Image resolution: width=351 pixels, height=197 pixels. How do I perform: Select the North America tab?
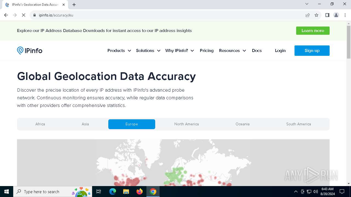point(186,124)
